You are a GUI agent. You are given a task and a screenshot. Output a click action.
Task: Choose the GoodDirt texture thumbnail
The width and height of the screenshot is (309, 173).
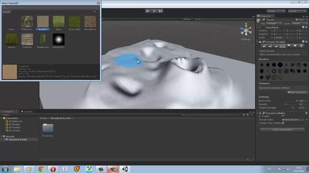pos(43,21)
